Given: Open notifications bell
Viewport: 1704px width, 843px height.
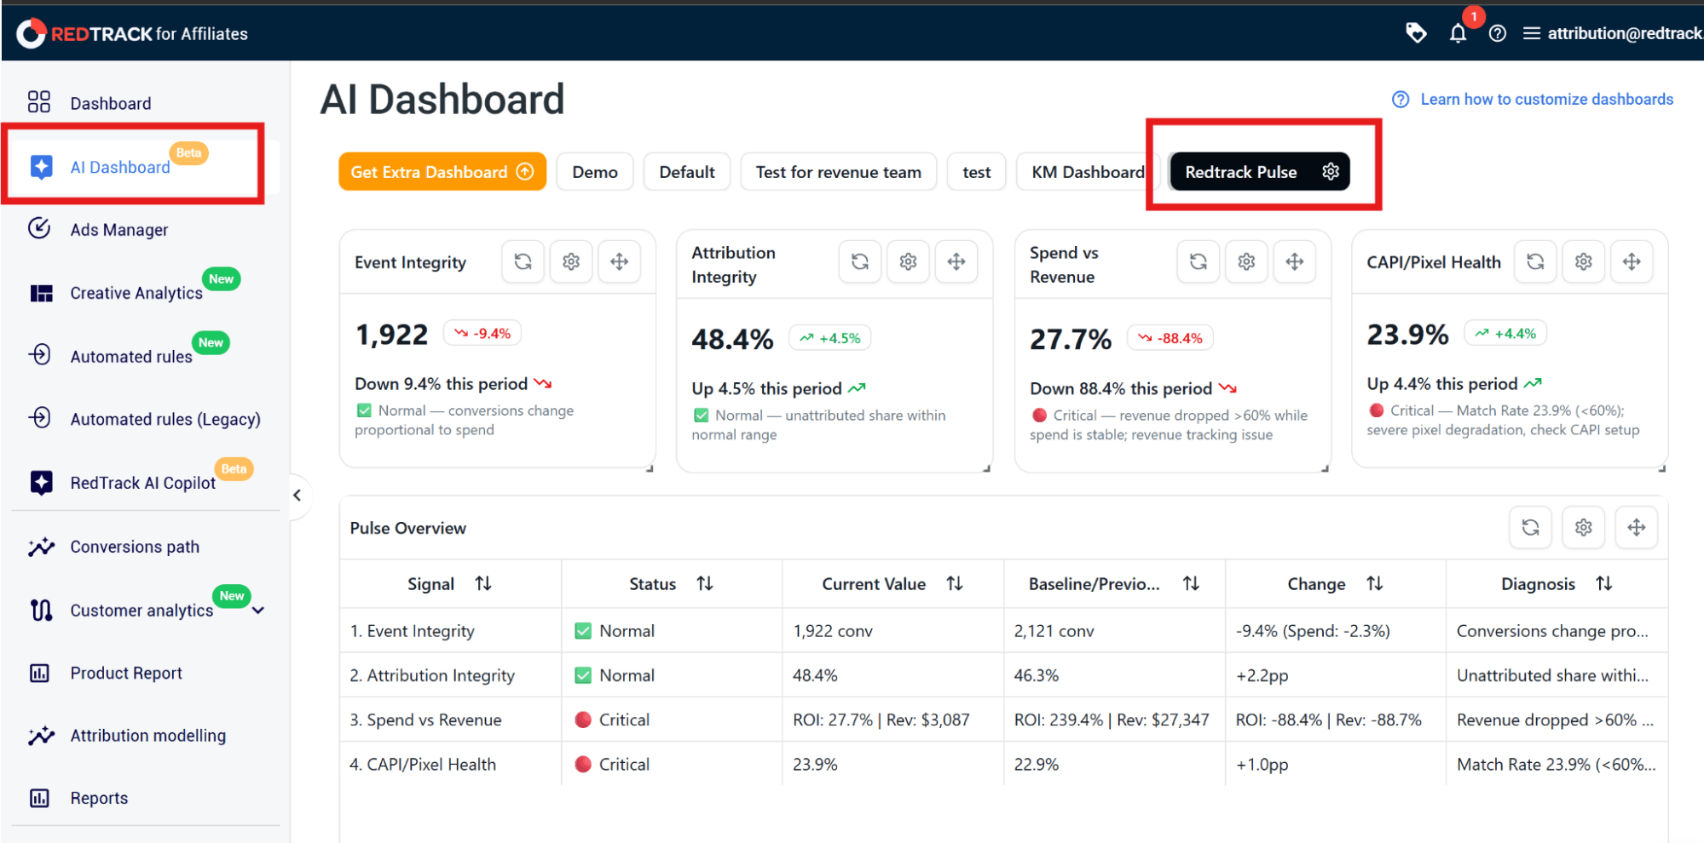Looking at the screenshot, I should [1458, 33].
